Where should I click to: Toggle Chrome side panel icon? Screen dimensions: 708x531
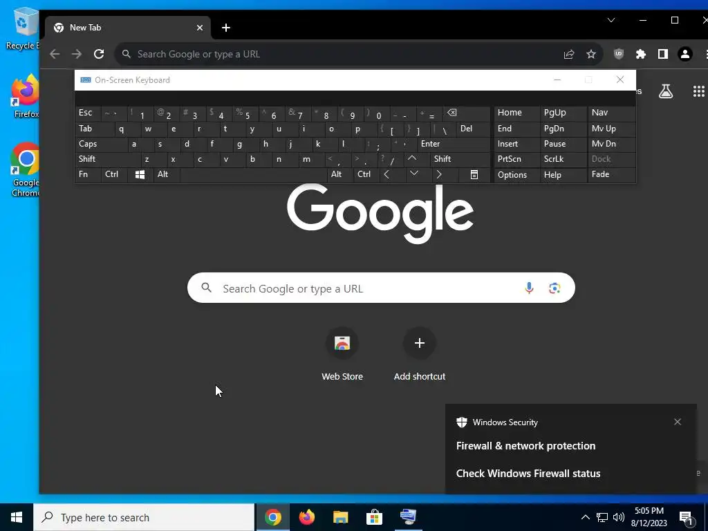[663, 54]
